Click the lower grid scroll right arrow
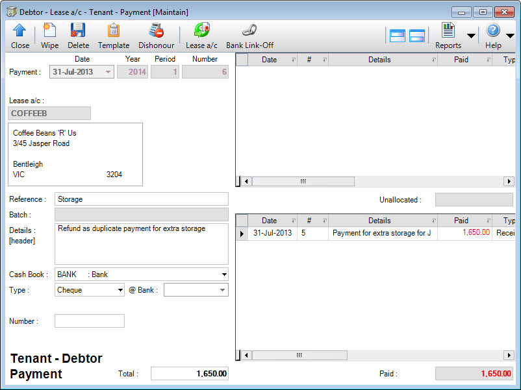521x390 pixels. (509, 355)
